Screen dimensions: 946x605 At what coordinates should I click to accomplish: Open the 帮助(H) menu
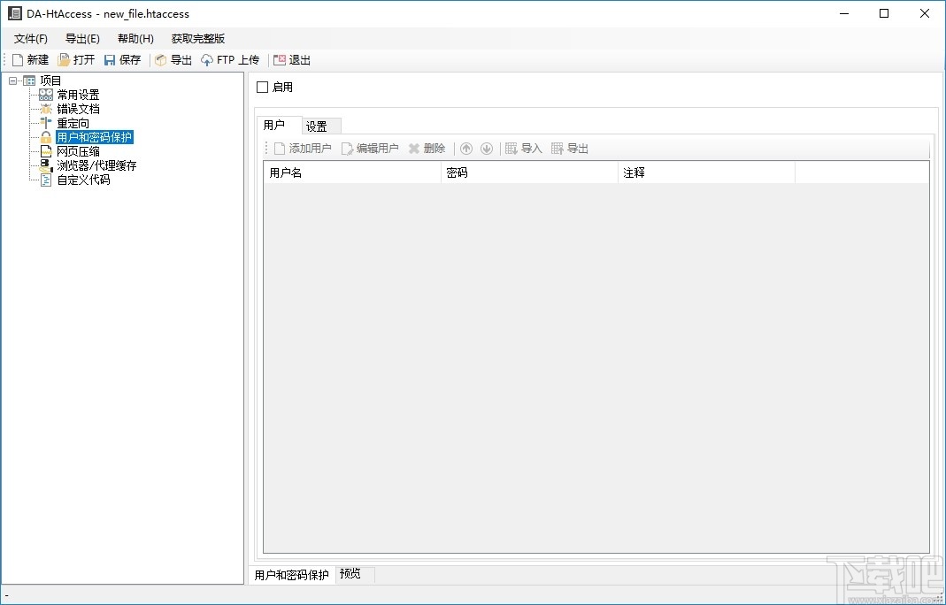click(135, 38)
